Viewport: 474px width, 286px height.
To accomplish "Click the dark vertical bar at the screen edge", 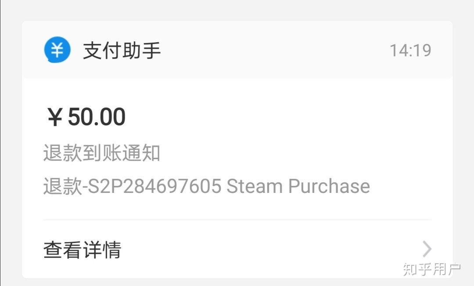I will [0, 143].
